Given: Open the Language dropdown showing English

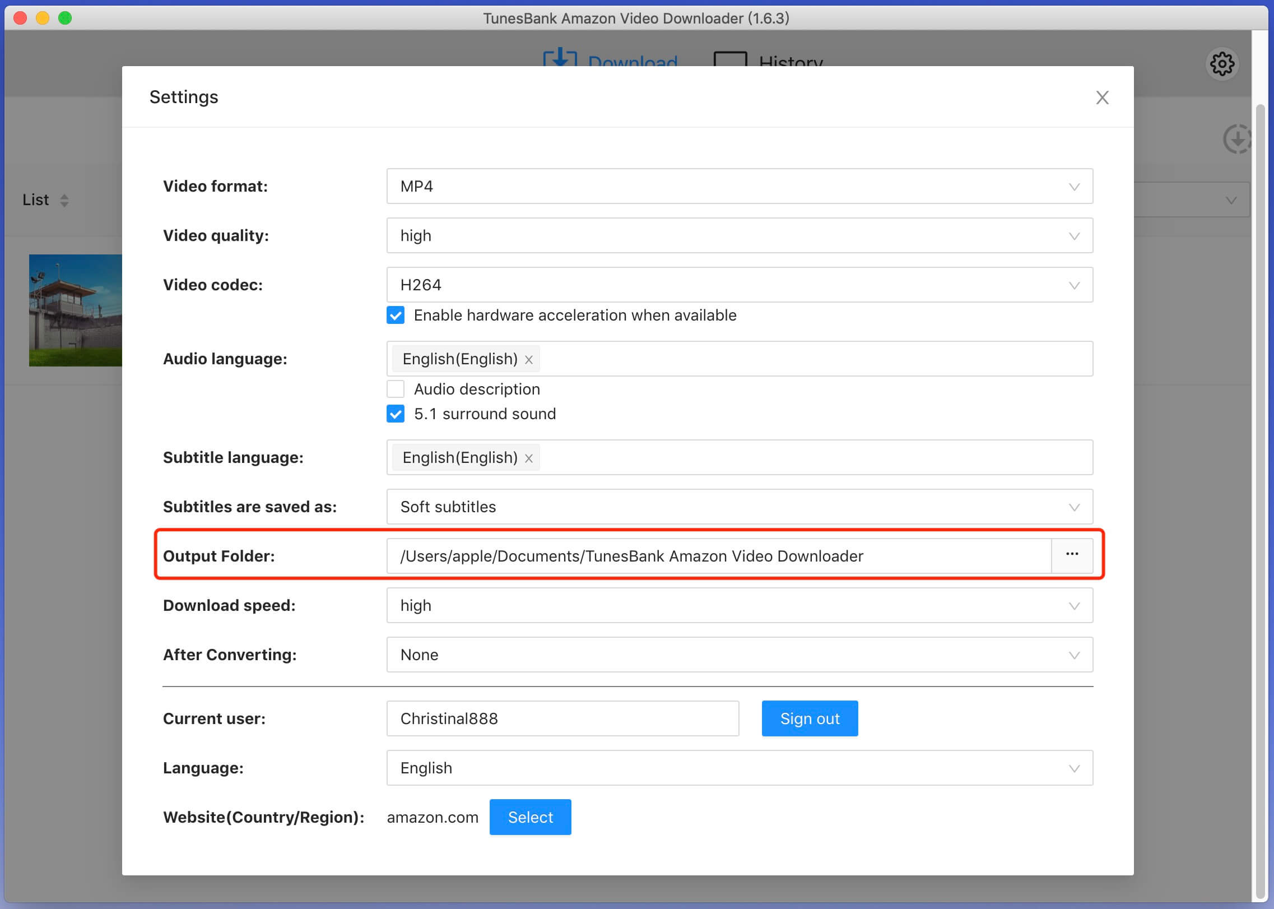Looking at the screenshot, I should pyautogui.click(x=740, y=768).
